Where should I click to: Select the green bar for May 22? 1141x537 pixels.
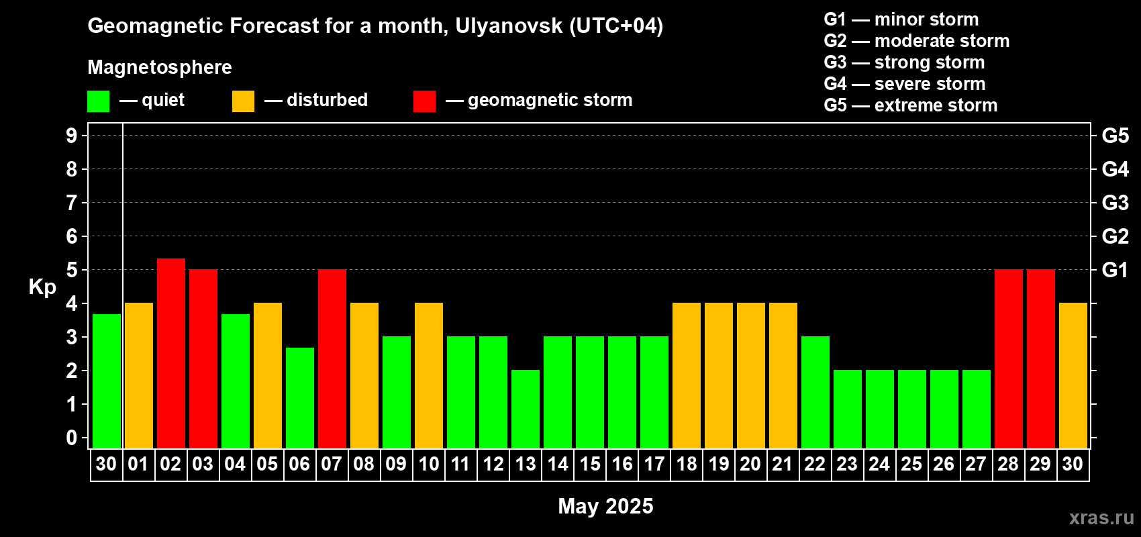click(815, 392)
